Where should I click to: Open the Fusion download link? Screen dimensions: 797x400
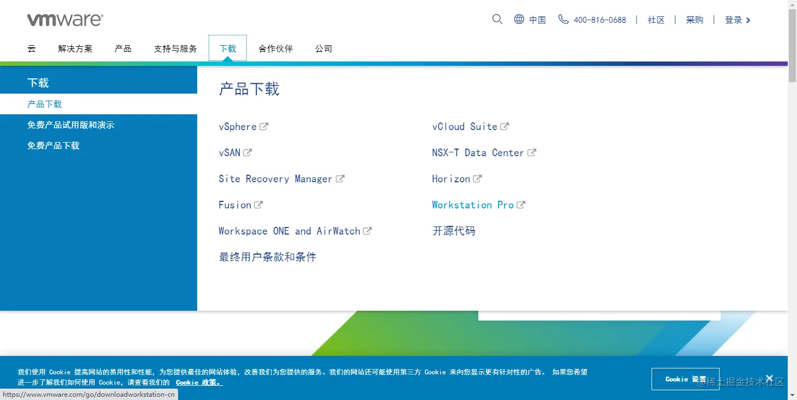point(235,205)
